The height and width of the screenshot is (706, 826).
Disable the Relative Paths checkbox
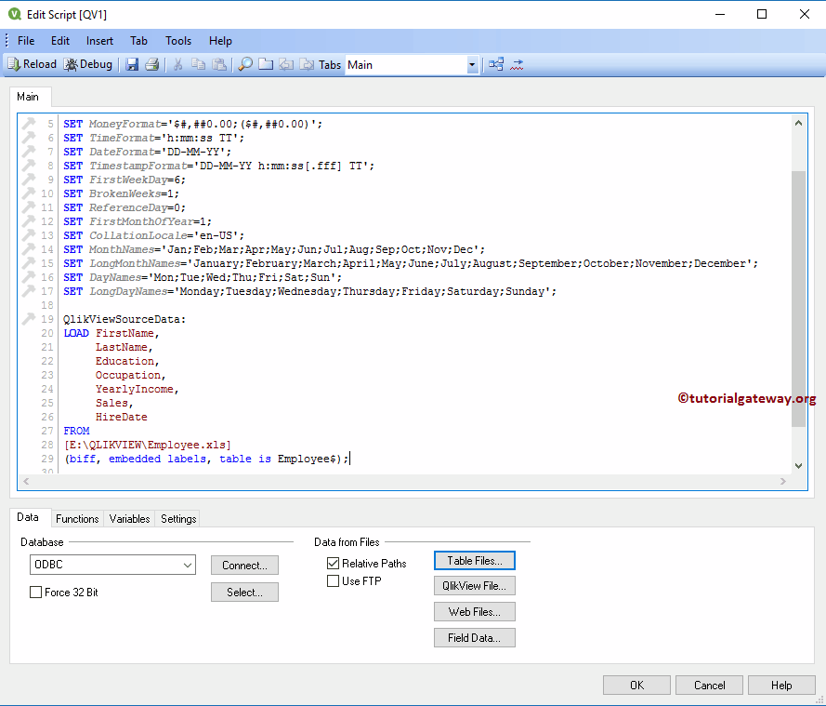click(x=333, y=562)
